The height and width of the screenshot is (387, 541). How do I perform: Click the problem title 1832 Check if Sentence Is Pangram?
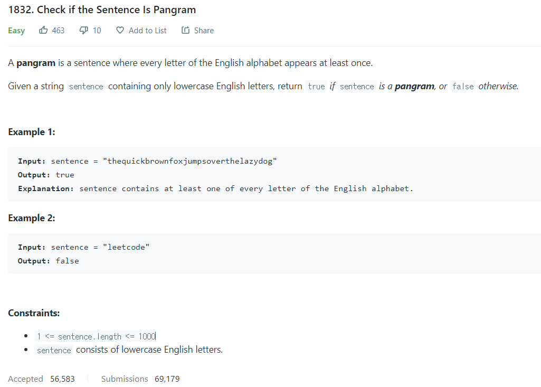tap(102, 10)
